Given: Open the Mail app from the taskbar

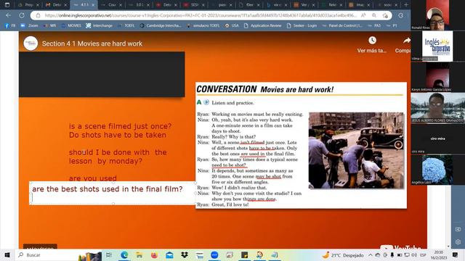Looking at the screenshot, I should coord(169,254).
